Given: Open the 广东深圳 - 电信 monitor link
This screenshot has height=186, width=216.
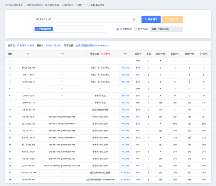Looking at the screenshot, I should tap(26, 45).
